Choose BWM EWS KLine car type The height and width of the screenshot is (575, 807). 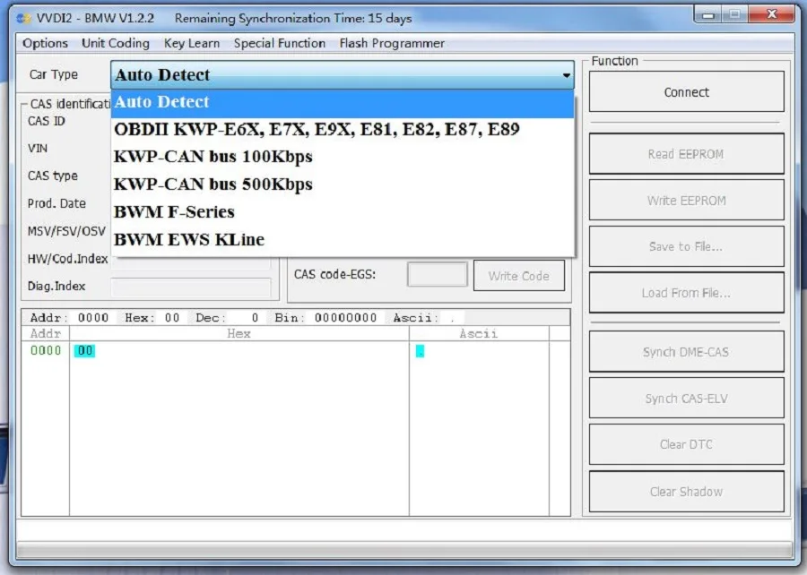pos(343,239)
